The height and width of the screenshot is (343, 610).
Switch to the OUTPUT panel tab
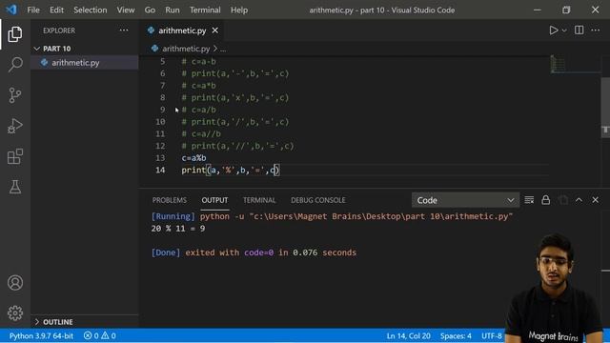tap(214, 200)
